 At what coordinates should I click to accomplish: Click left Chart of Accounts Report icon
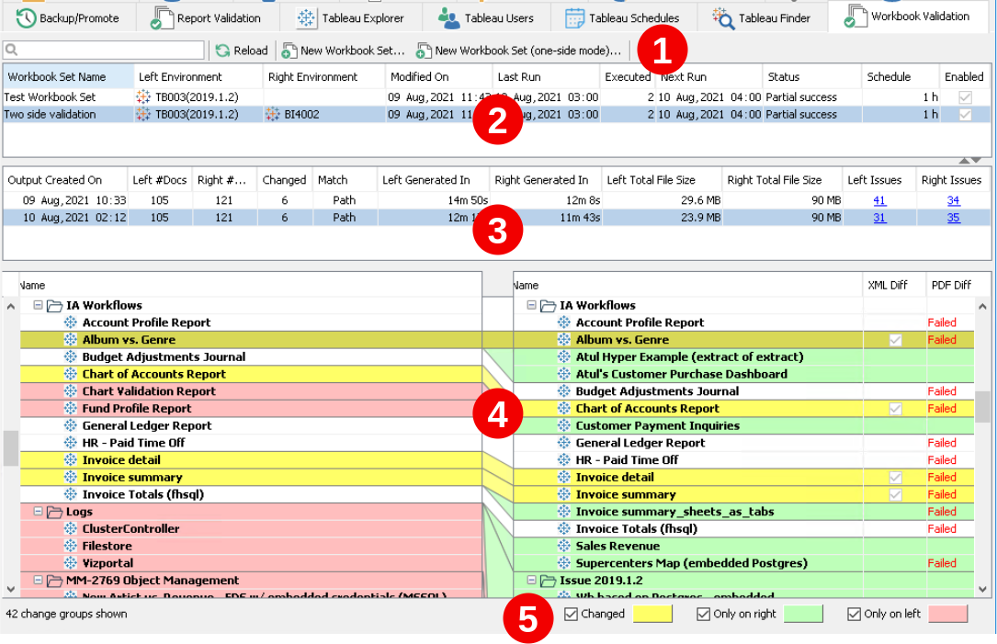(x=71, y=374)
